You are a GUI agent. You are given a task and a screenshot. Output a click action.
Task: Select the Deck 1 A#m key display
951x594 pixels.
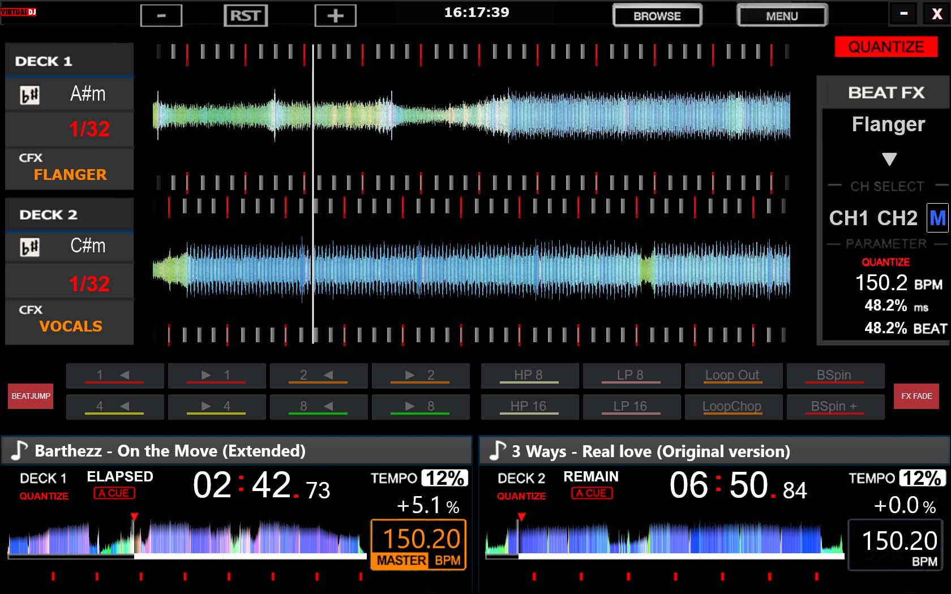[x=88, y=94]
